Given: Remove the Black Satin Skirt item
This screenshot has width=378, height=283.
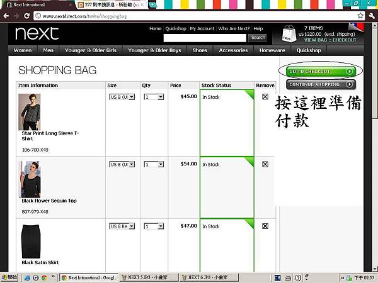Looking at the screenshot, I should (265, 226).
